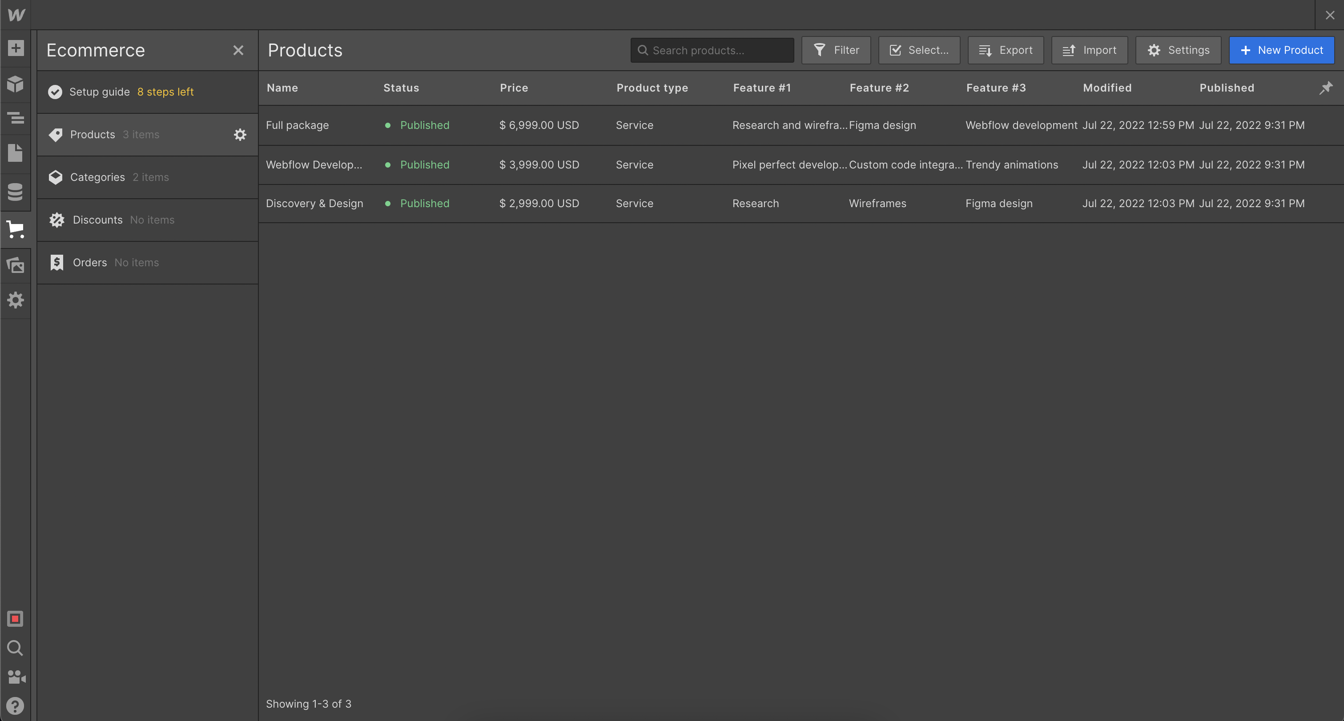
Task: Open the Pages panel icon
Action: point(16,153)
